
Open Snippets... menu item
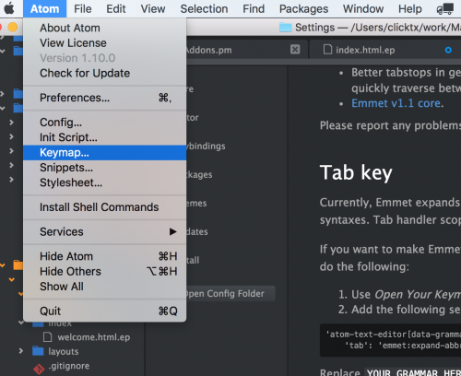(x=105, y=168)
